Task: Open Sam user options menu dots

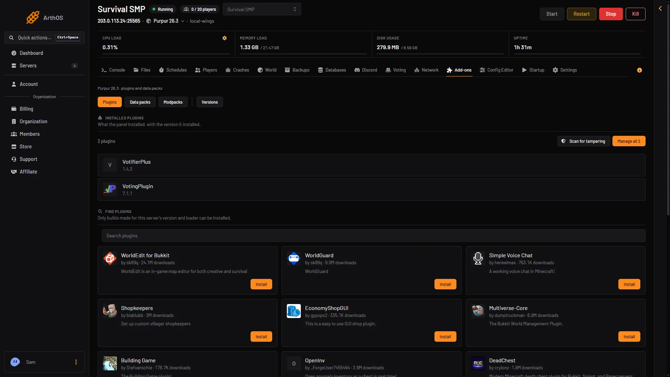Action: (76, 362)
